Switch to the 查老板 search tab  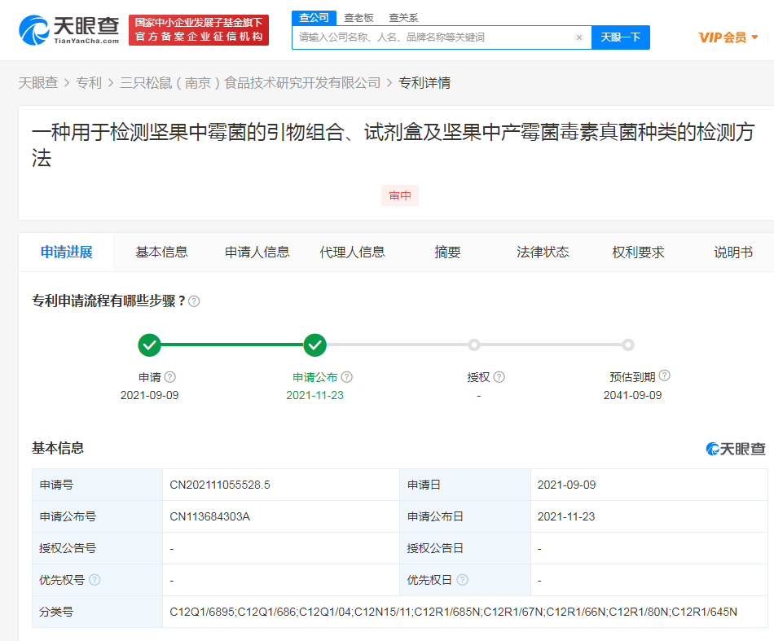(x=358, y=17)
